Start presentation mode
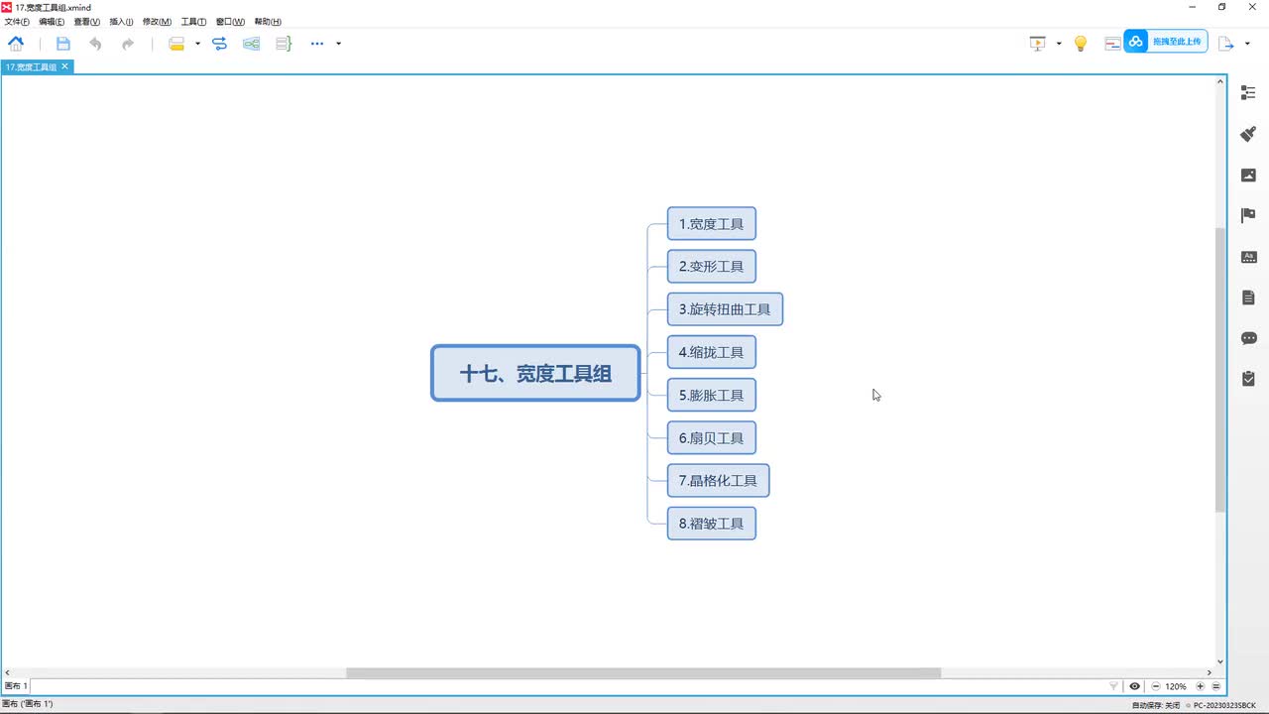The height and width of the screenshot is (714, 1269). (1038, 44)
